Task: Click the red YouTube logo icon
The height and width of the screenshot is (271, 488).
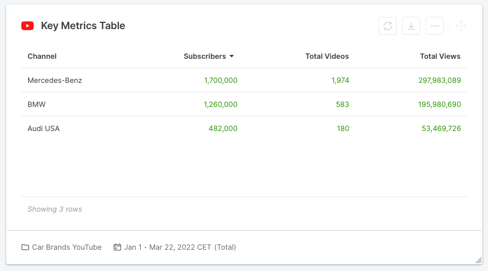Action: 27,26
